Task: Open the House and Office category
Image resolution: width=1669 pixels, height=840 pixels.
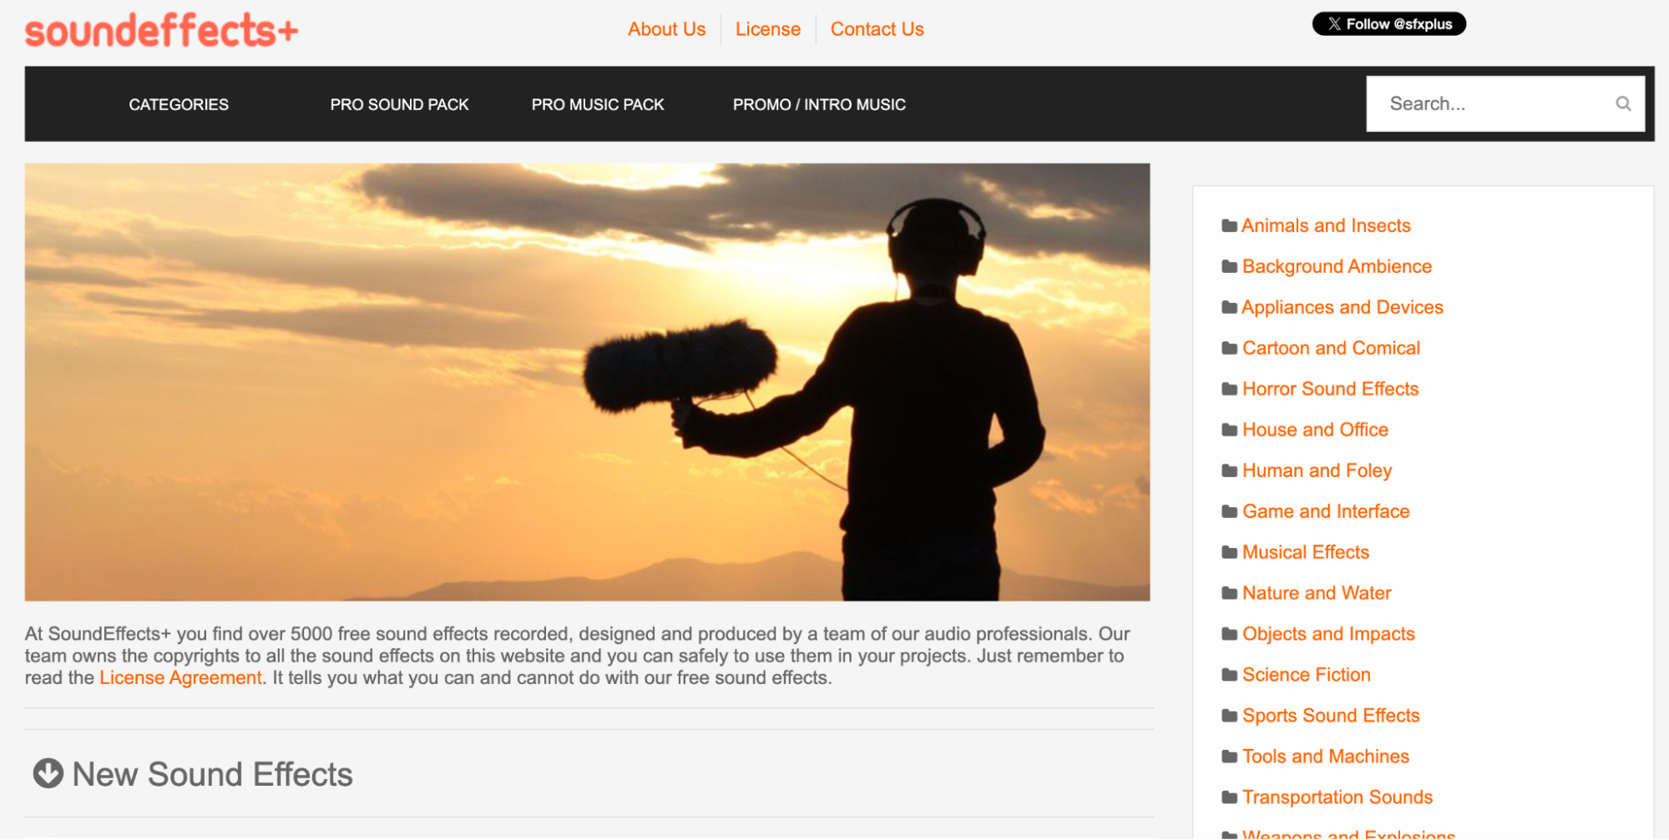Action: pyautogui.click(x=1315, y=430)
